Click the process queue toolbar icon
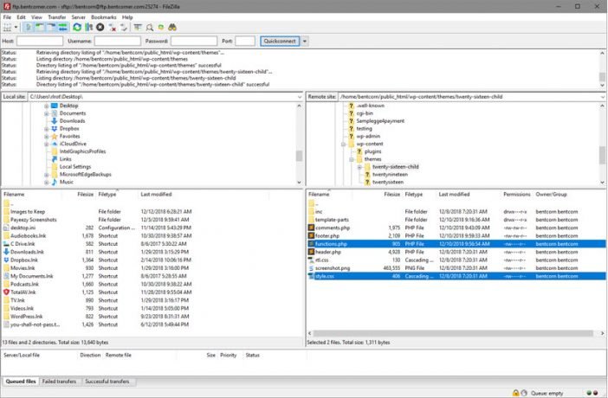 click(89, 27)
